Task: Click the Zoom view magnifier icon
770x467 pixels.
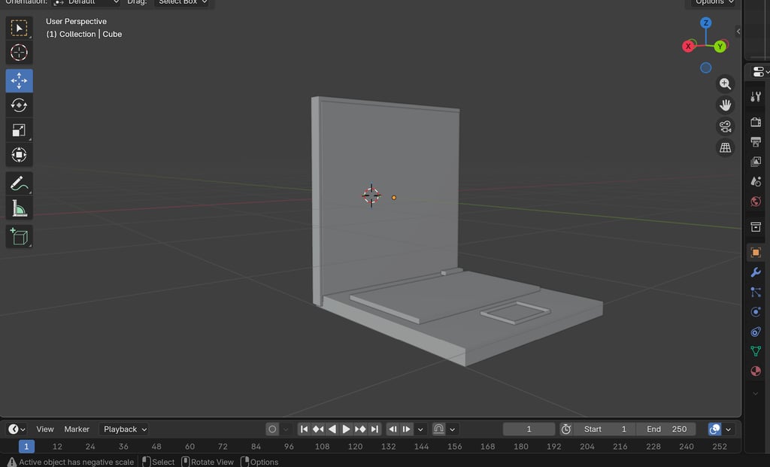Action: (x=725, y=84)
